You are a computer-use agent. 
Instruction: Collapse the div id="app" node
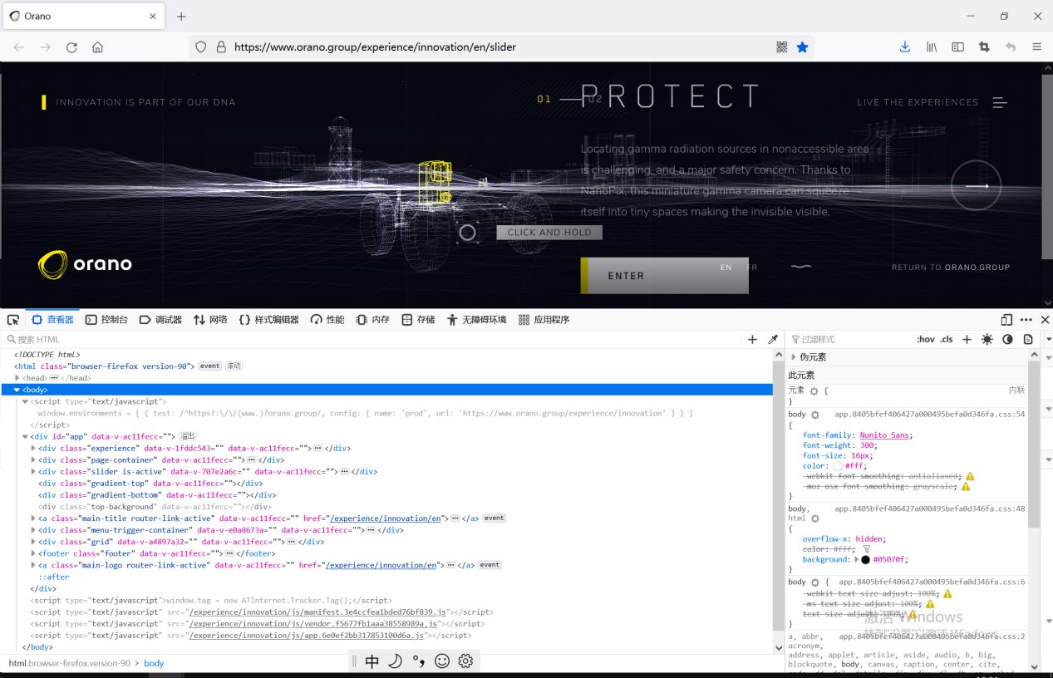pos(26,436)
